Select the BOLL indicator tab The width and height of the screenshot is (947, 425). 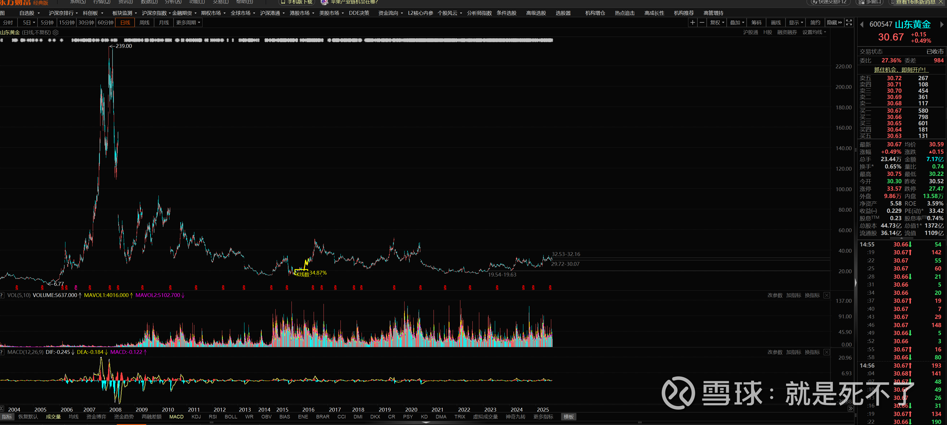pyautogui.click(x=230, y=417)
